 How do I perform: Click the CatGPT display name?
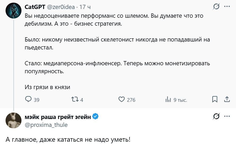pyautogui.click(x=35, y=7)
